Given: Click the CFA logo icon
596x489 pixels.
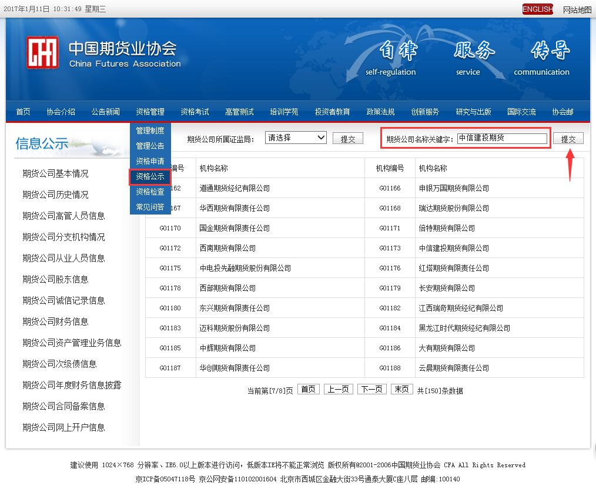Looking at the screenshot, I should coord(42,52).
